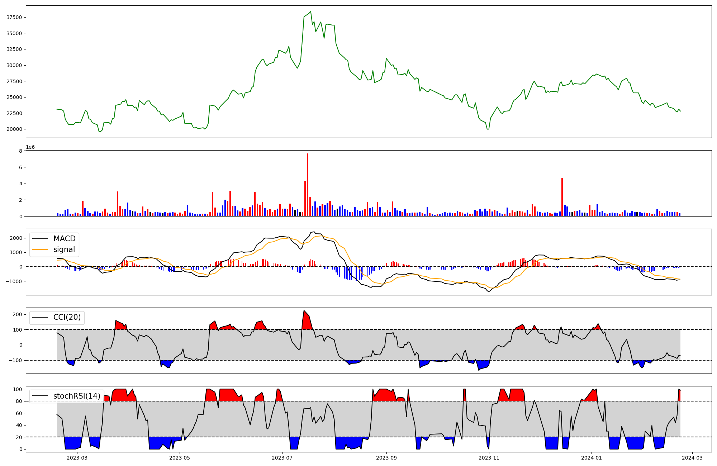Image resolution: width=717 pixels, height=466 pixels.
Task: Click the price line peak near 38000
Action: tap(311, 11)
